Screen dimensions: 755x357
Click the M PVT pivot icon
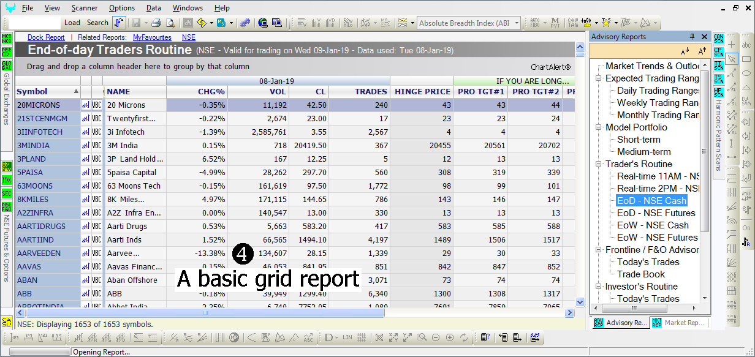pyautogui.click(x=554, y=23)
